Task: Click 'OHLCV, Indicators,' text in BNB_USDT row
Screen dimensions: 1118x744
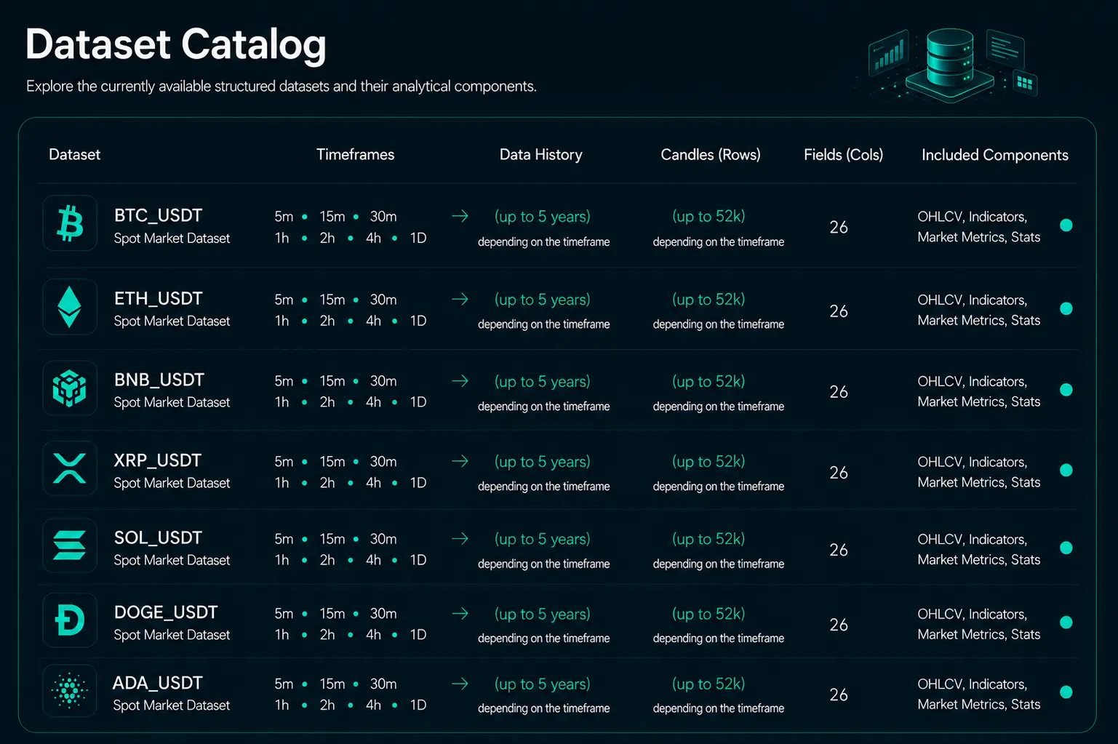Action: point(972,382)
